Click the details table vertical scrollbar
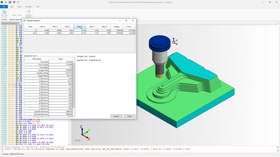 tap(74, 89)
